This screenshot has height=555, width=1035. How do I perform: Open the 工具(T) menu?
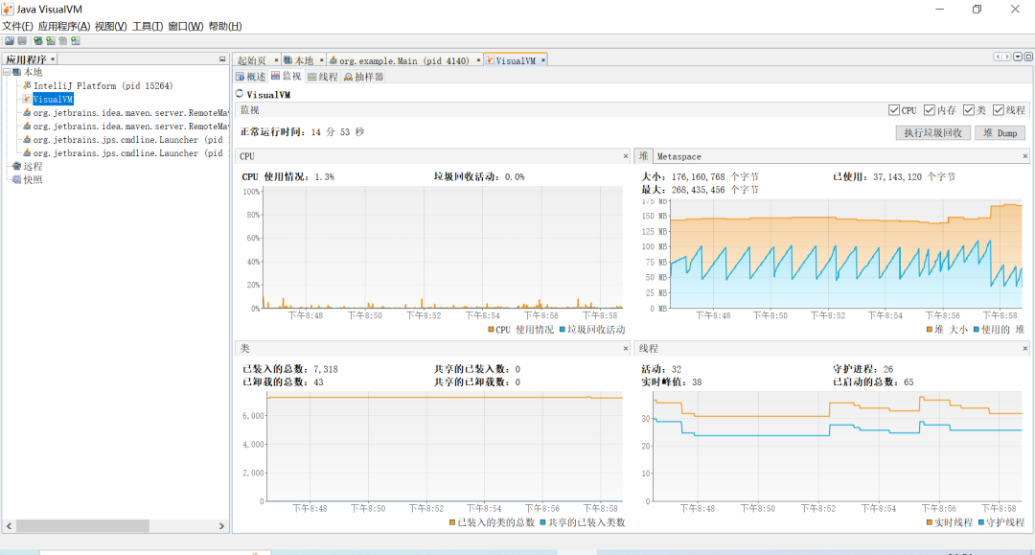click(x=148, y=27)
